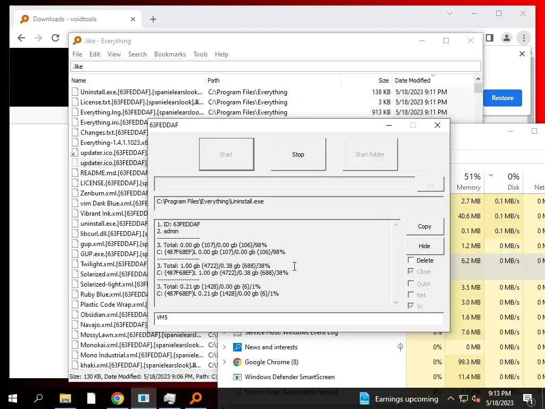The width and height of the screenshot is (545, 409).
Task: Open File menu in Everything
Action: click(x=77, y=54)
